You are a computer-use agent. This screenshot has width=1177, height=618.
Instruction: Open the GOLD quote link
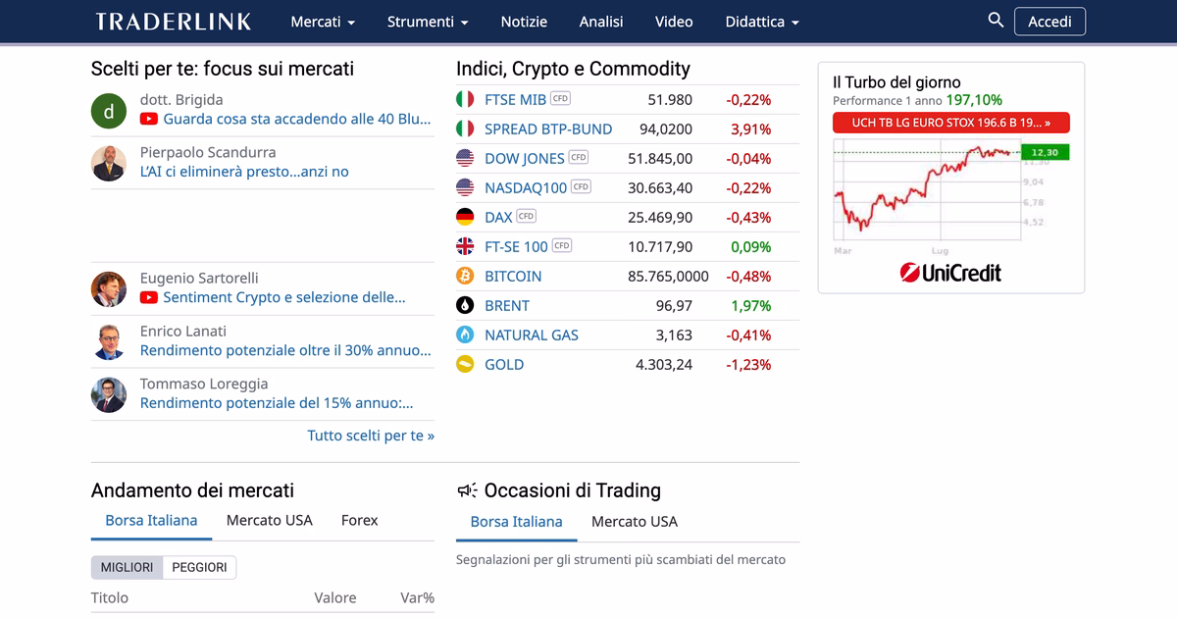tap(504, 364)
